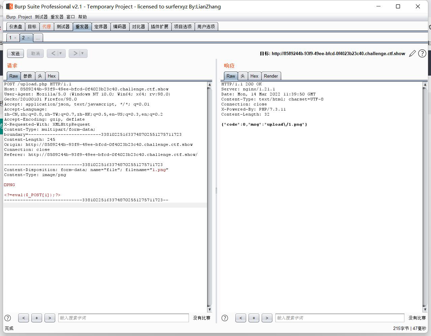Select response Hex view tab
This screenshot has height=336, width=431.
pos(254,76)
